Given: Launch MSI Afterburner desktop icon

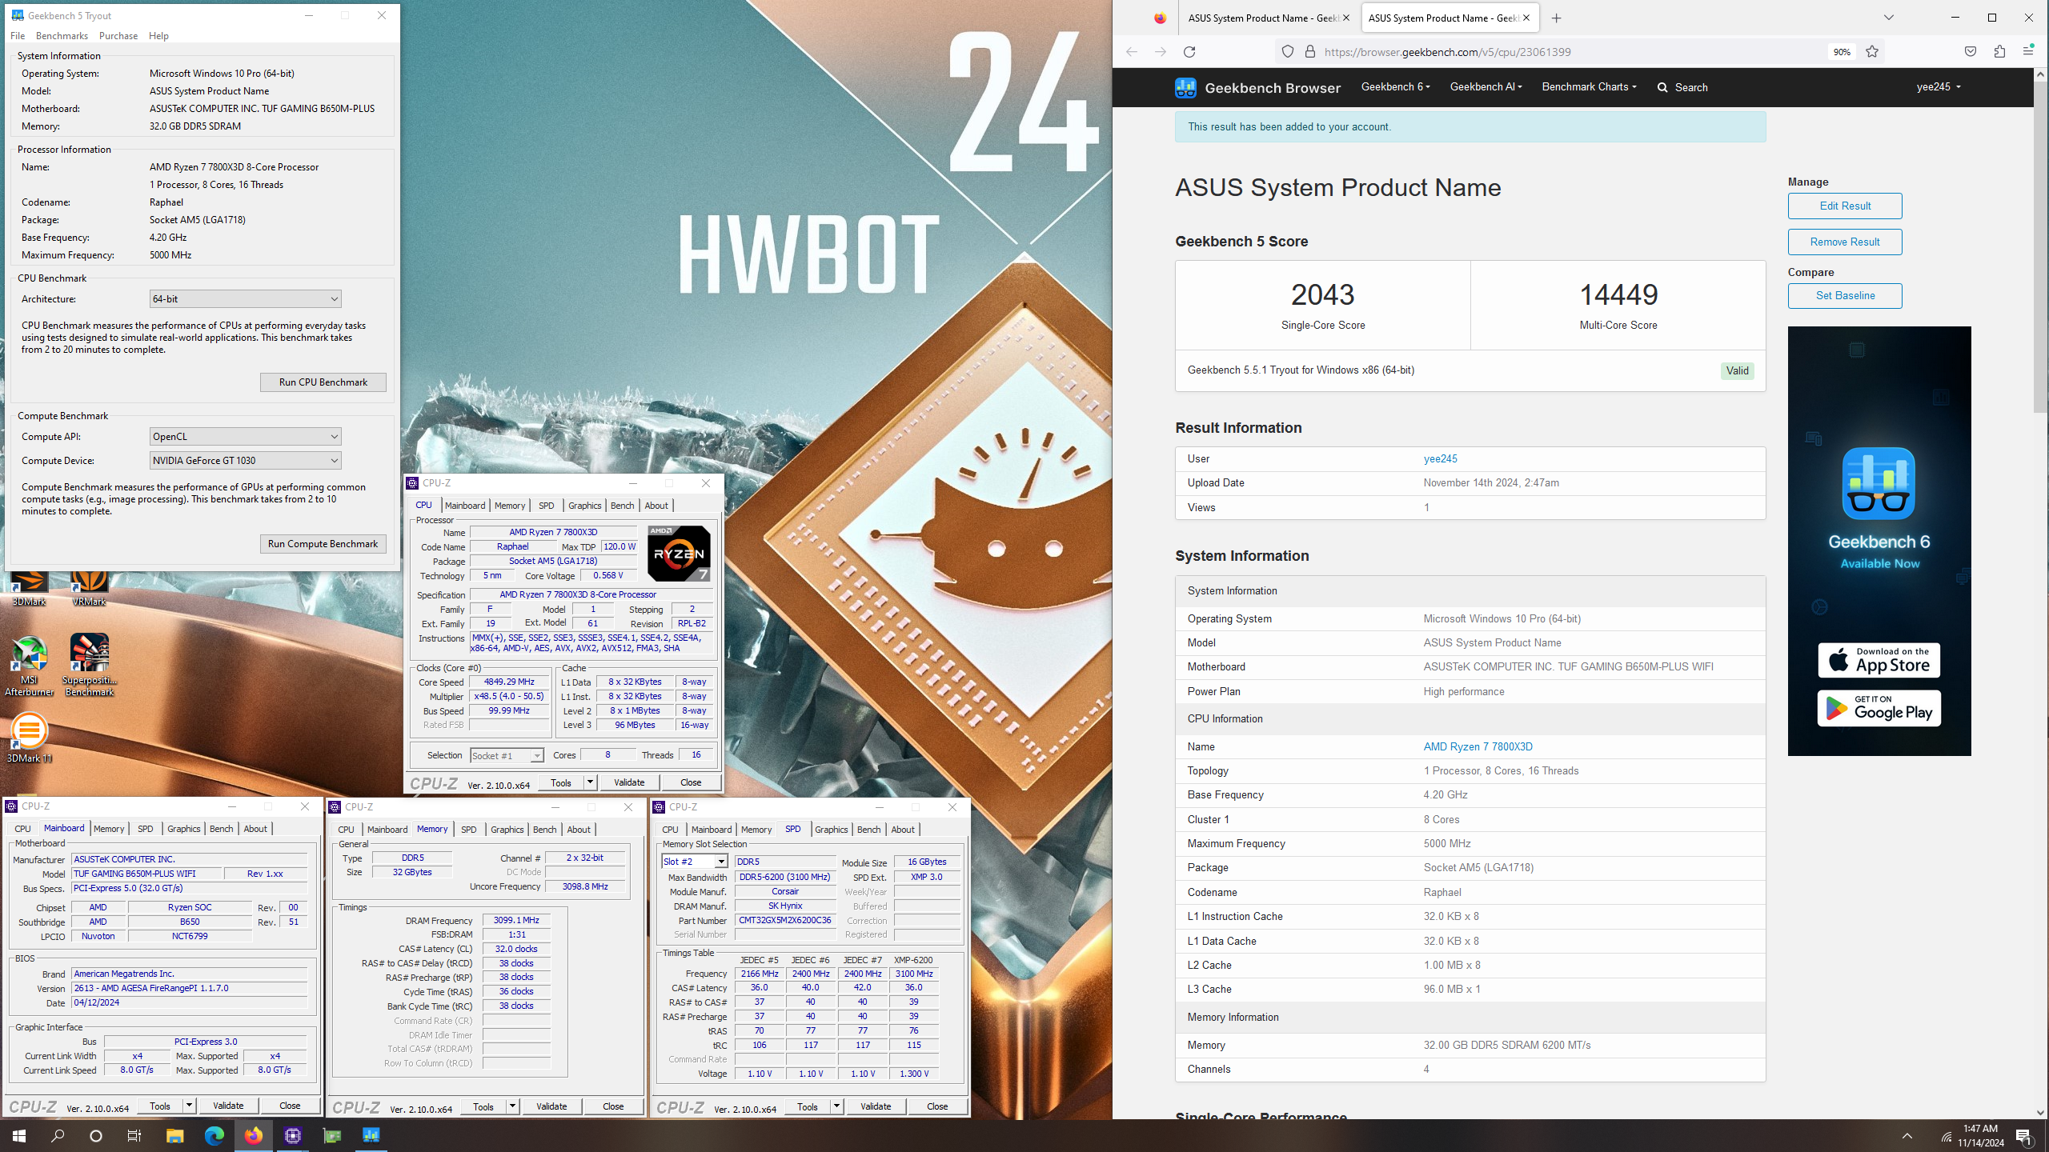Looking at the screenshot, I should click(29, 666).
